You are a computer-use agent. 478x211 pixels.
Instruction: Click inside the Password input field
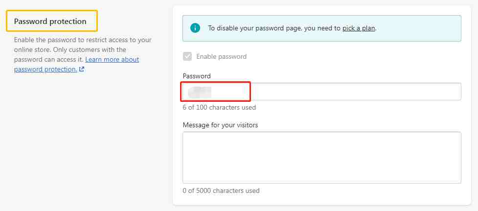321,92
